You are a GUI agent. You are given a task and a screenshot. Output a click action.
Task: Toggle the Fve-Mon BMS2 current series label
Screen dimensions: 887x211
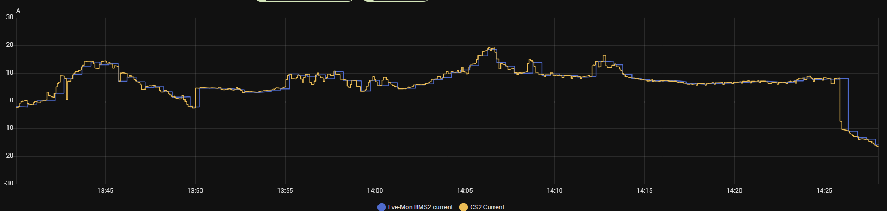click(420, 207)
